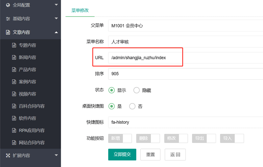This screenshot has width=263, height=167.
Task: Open 视频内容 in the sidebar
Action: 27,94
